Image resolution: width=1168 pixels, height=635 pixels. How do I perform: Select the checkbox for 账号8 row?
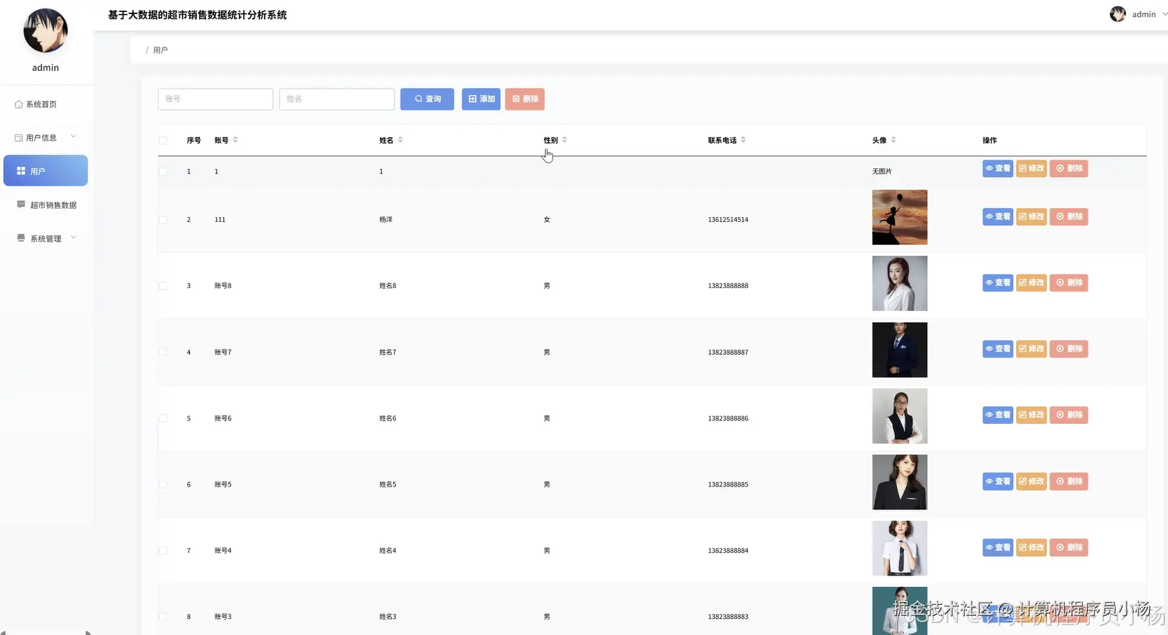click(163, 286)
